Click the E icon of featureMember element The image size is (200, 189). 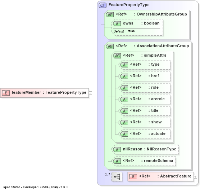[6, 93]
